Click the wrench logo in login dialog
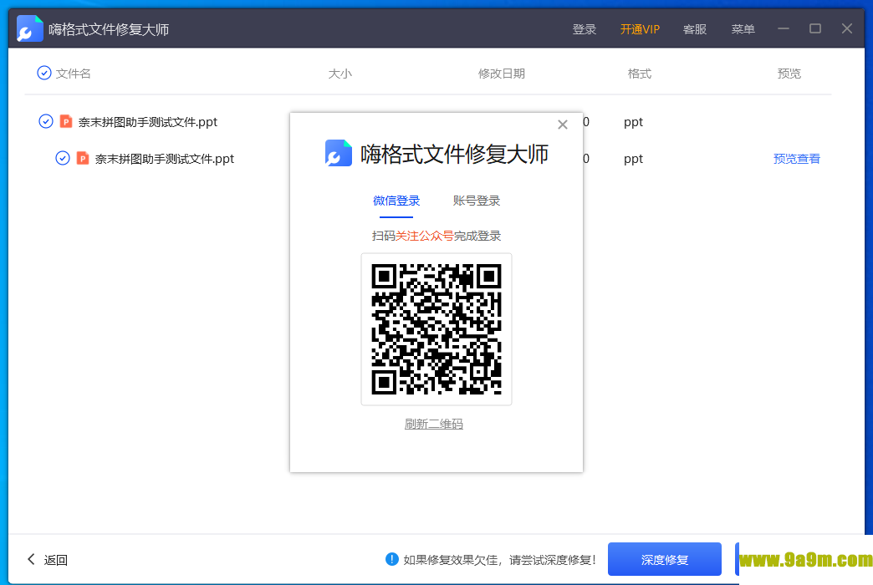 [x=339, y=153]
